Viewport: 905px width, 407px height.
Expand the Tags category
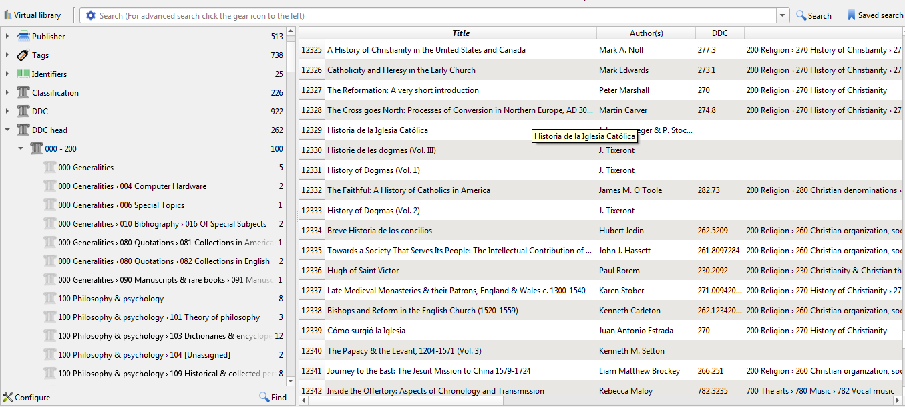pyautogui.click(x=7, y=55)
